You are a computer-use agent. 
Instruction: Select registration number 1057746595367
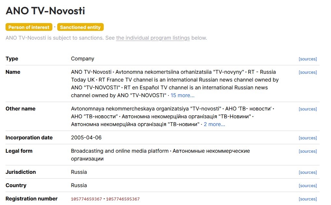click(x=123, y=199)
